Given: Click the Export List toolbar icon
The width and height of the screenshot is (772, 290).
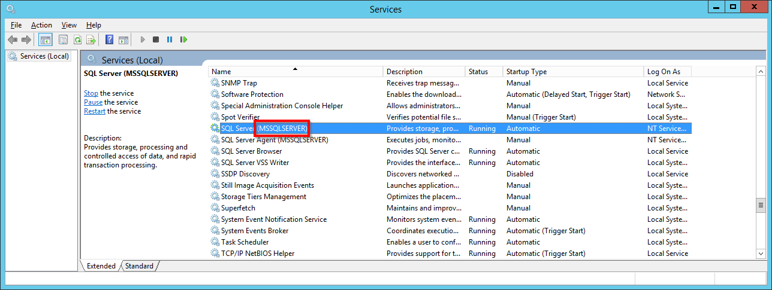Looking at the screenshot, I should tap(91, 40).
